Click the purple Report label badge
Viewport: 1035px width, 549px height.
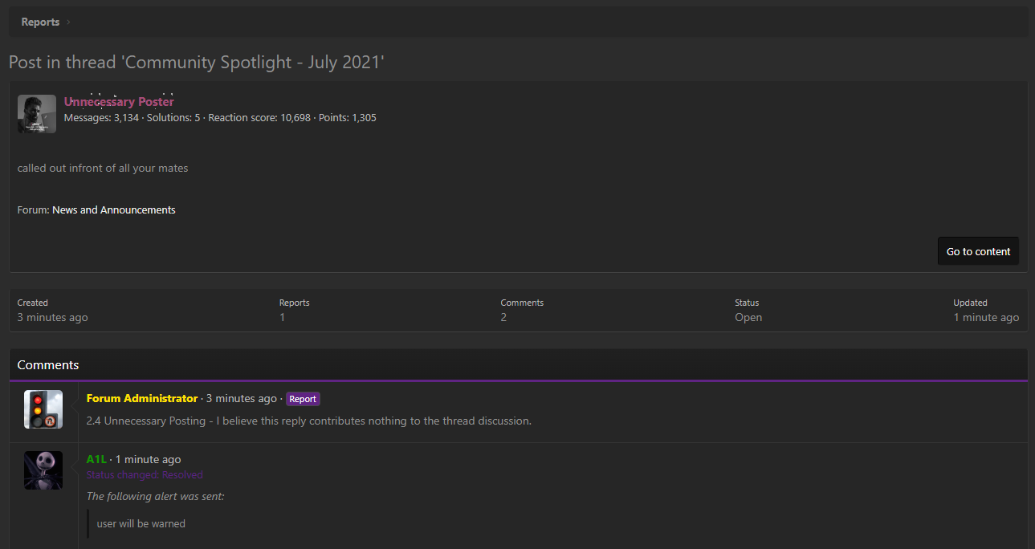click(302, 398)
